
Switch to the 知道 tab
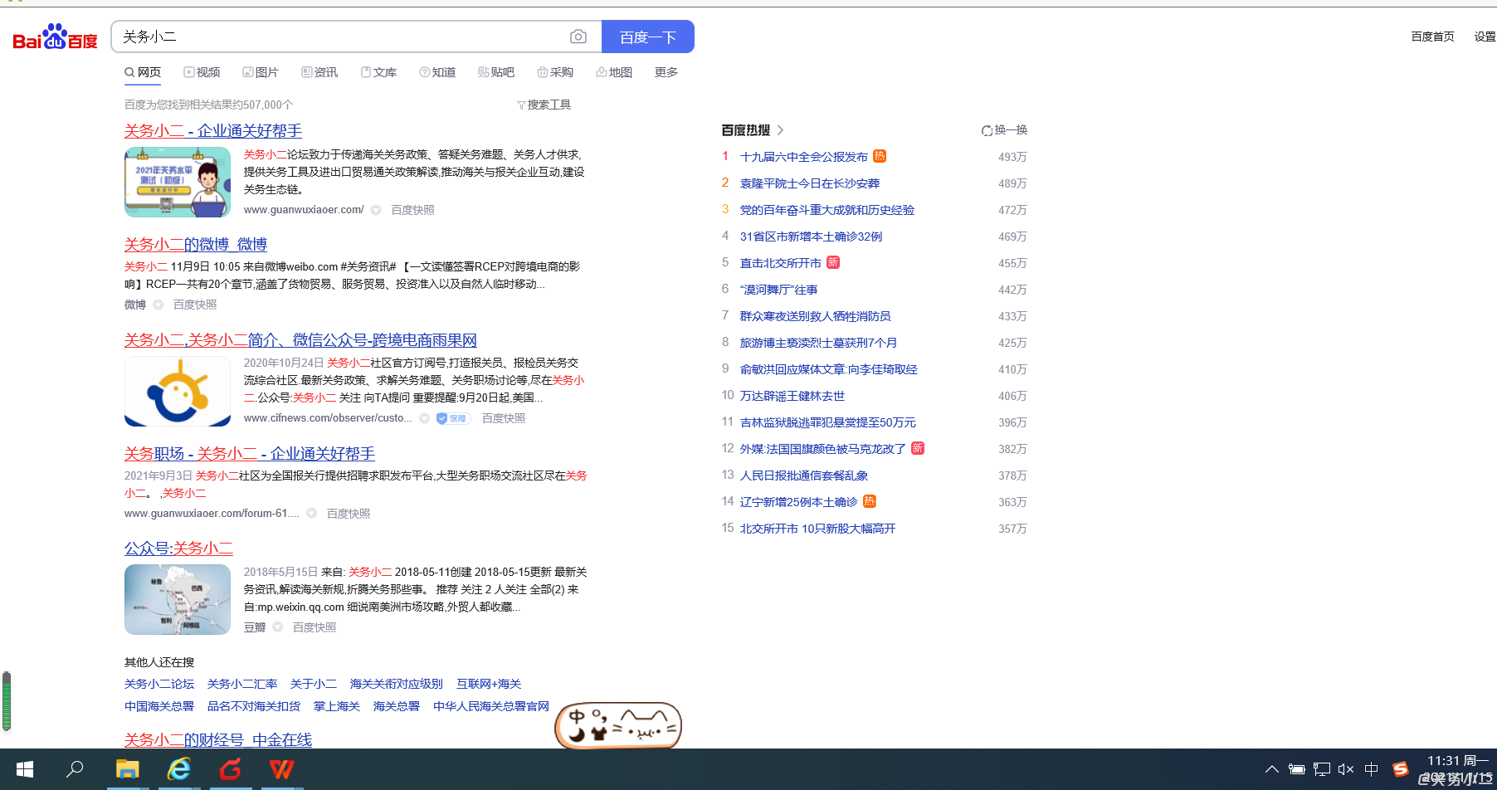[x=437, y=72]
